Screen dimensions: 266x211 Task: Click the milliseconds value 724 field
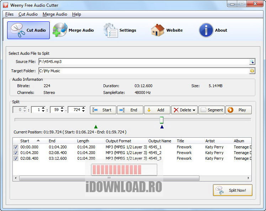[x=75, y=110]
